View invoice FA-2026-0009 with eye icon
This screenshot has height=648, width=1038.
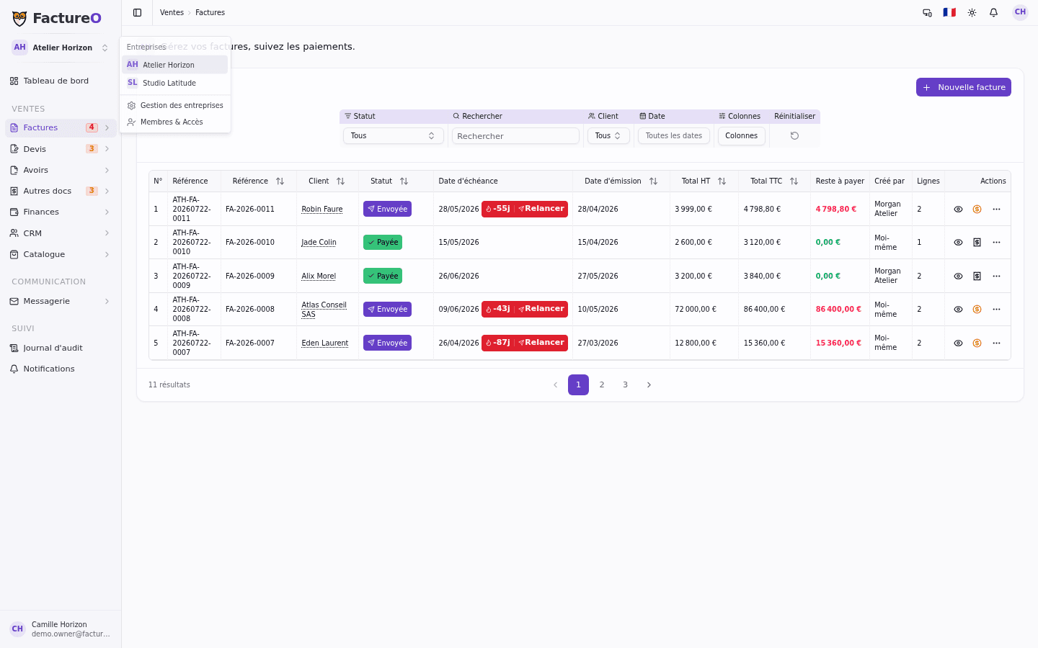(958, 276)
